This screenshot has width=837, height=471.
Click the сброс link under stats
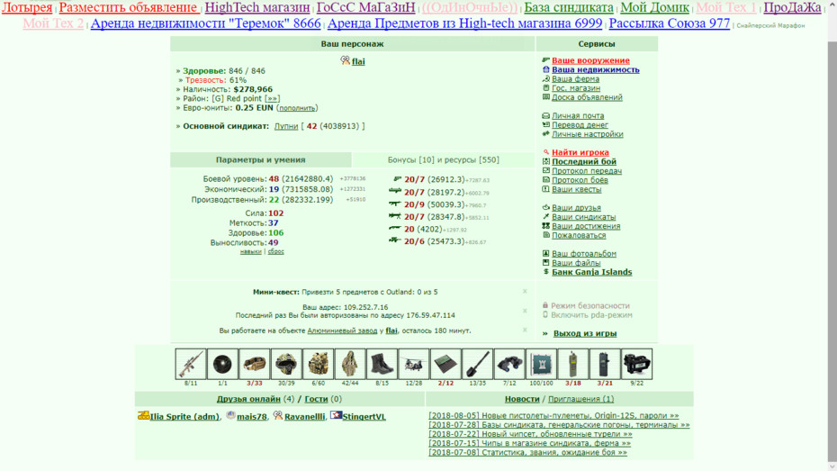pos(276,251)
